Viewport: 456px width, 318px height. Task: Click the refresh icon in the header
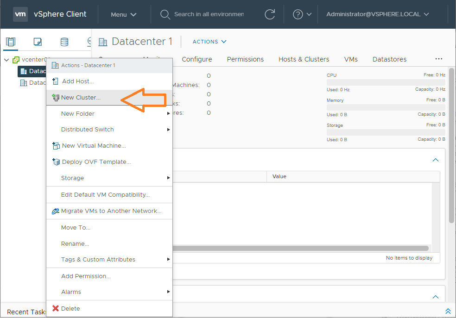(x=270, y=14)
